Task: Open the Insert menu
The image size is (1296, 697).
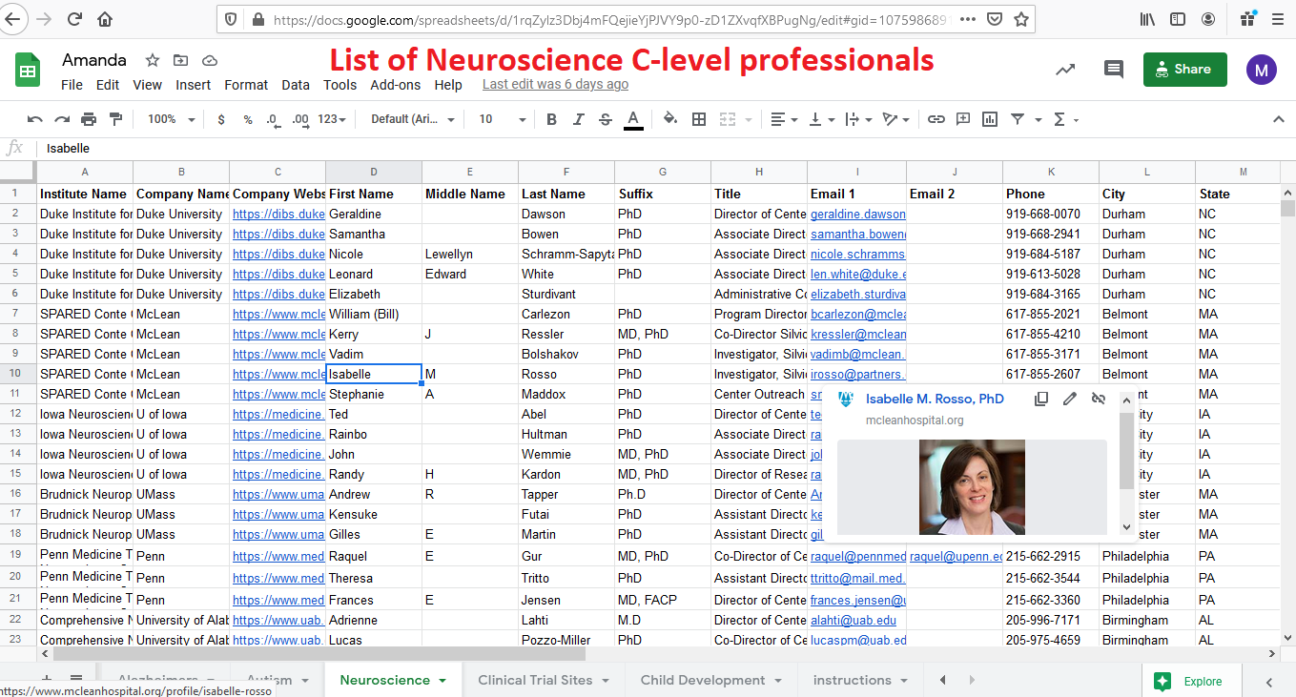Action: pos(193,85)
